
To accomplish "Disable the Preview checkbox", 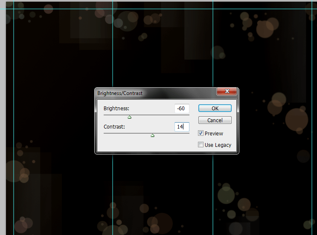I will (201, 134).
